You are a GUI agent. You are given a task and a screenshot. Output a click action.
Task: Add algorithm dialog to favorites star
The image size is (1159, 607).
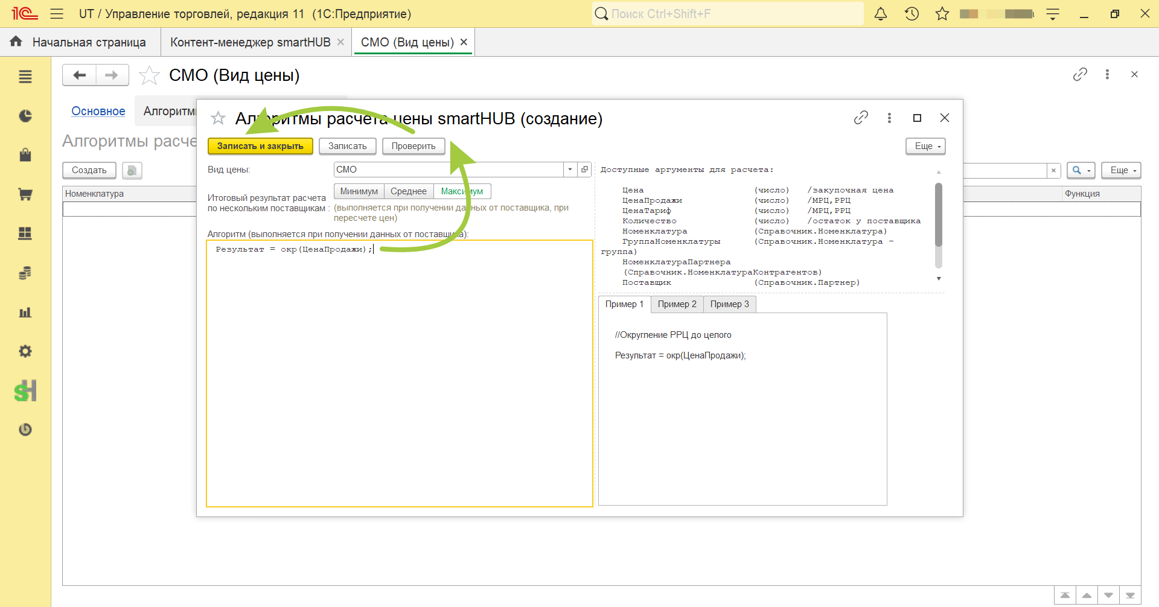click(218, 118)
